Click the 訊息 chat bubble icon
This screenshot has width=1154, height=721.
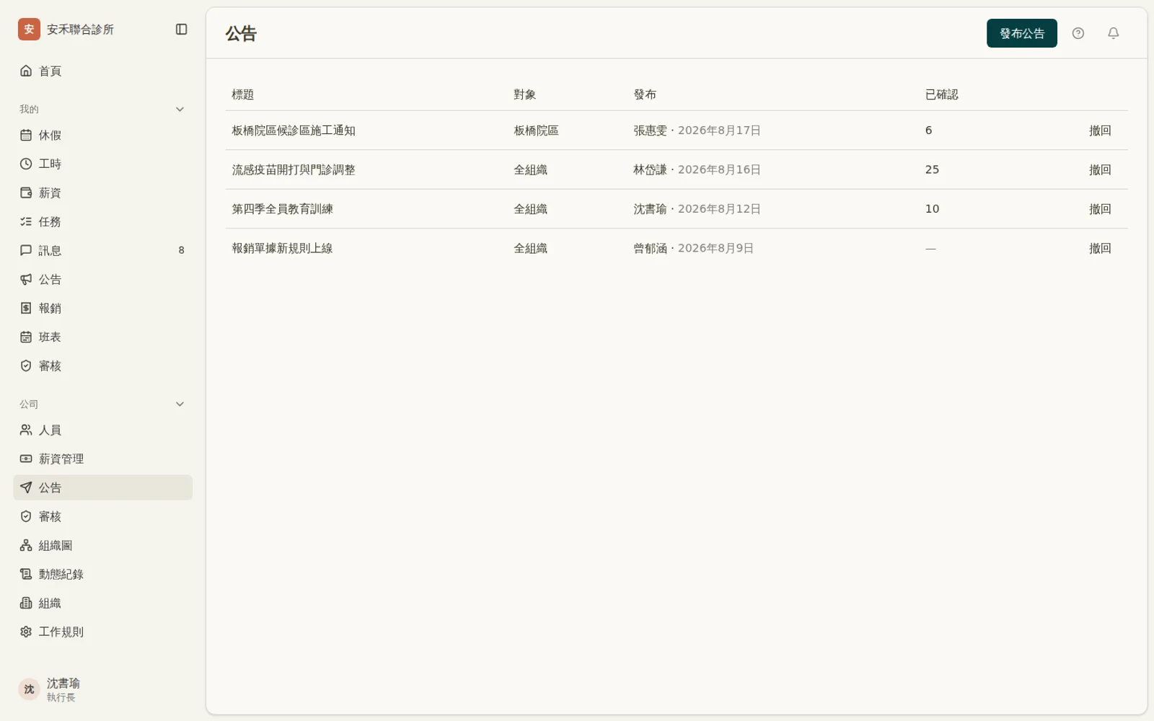(x=26, y=250)
